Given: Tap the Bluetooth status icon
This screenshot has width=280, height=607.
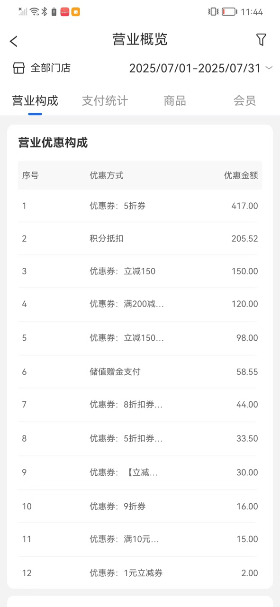Looking at the screenshot, I should point(45,12).
